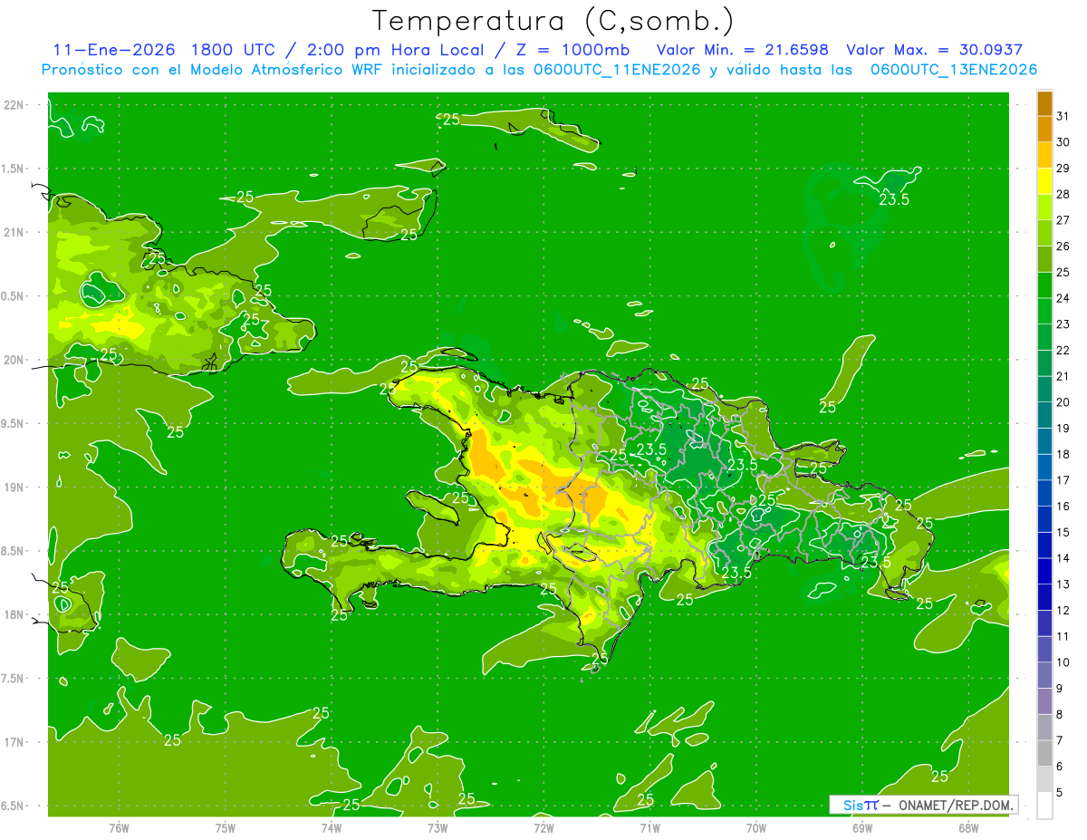Image resolution: width=1087 pixels, height=840 pixels.
Task: Click the '22N' latitude axis label
Action: (x=14, y=105)
